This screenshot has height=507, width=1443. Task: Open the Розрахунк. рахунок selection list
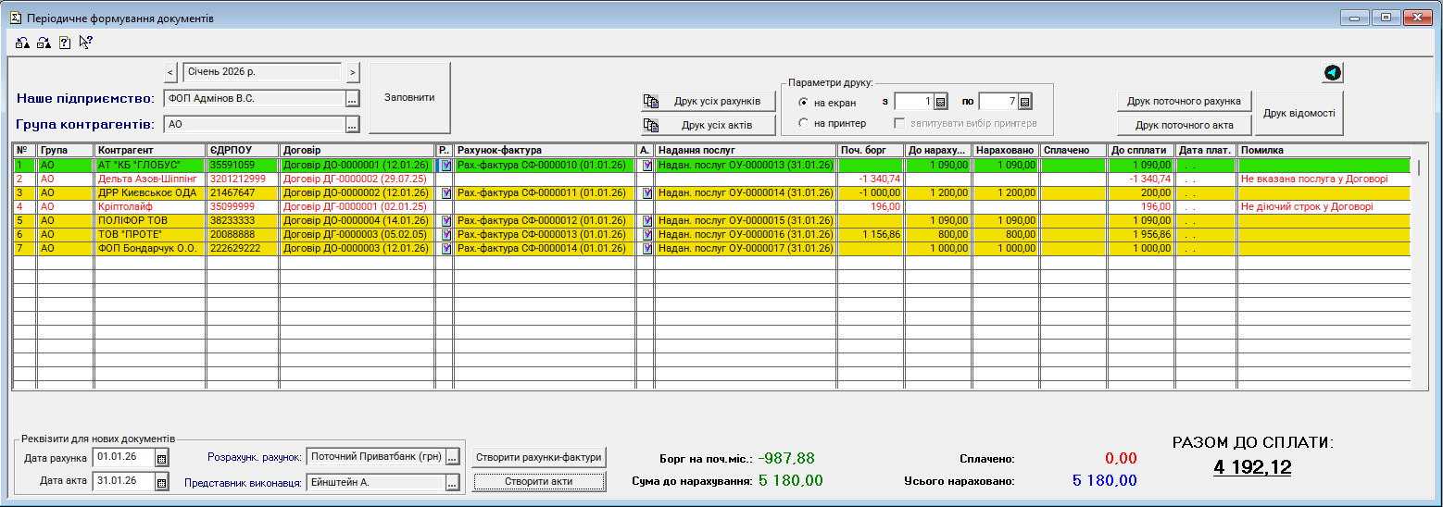[452, 457]
